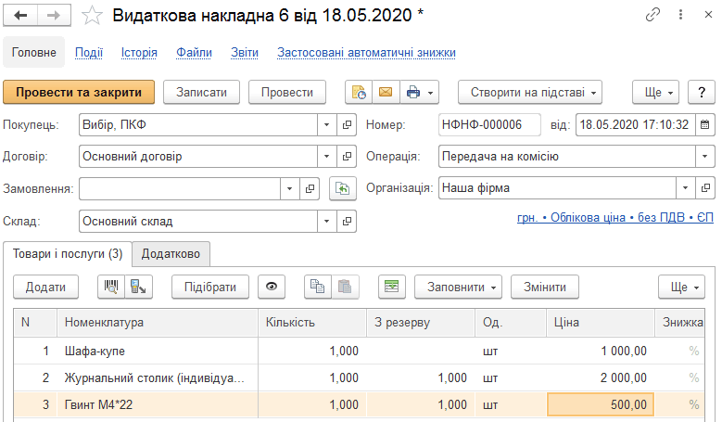Click the Ціна column header

click(x=601, y=323)
